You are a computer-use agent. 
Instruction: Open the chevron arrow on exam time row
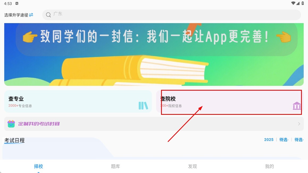(x=299, y=124)
